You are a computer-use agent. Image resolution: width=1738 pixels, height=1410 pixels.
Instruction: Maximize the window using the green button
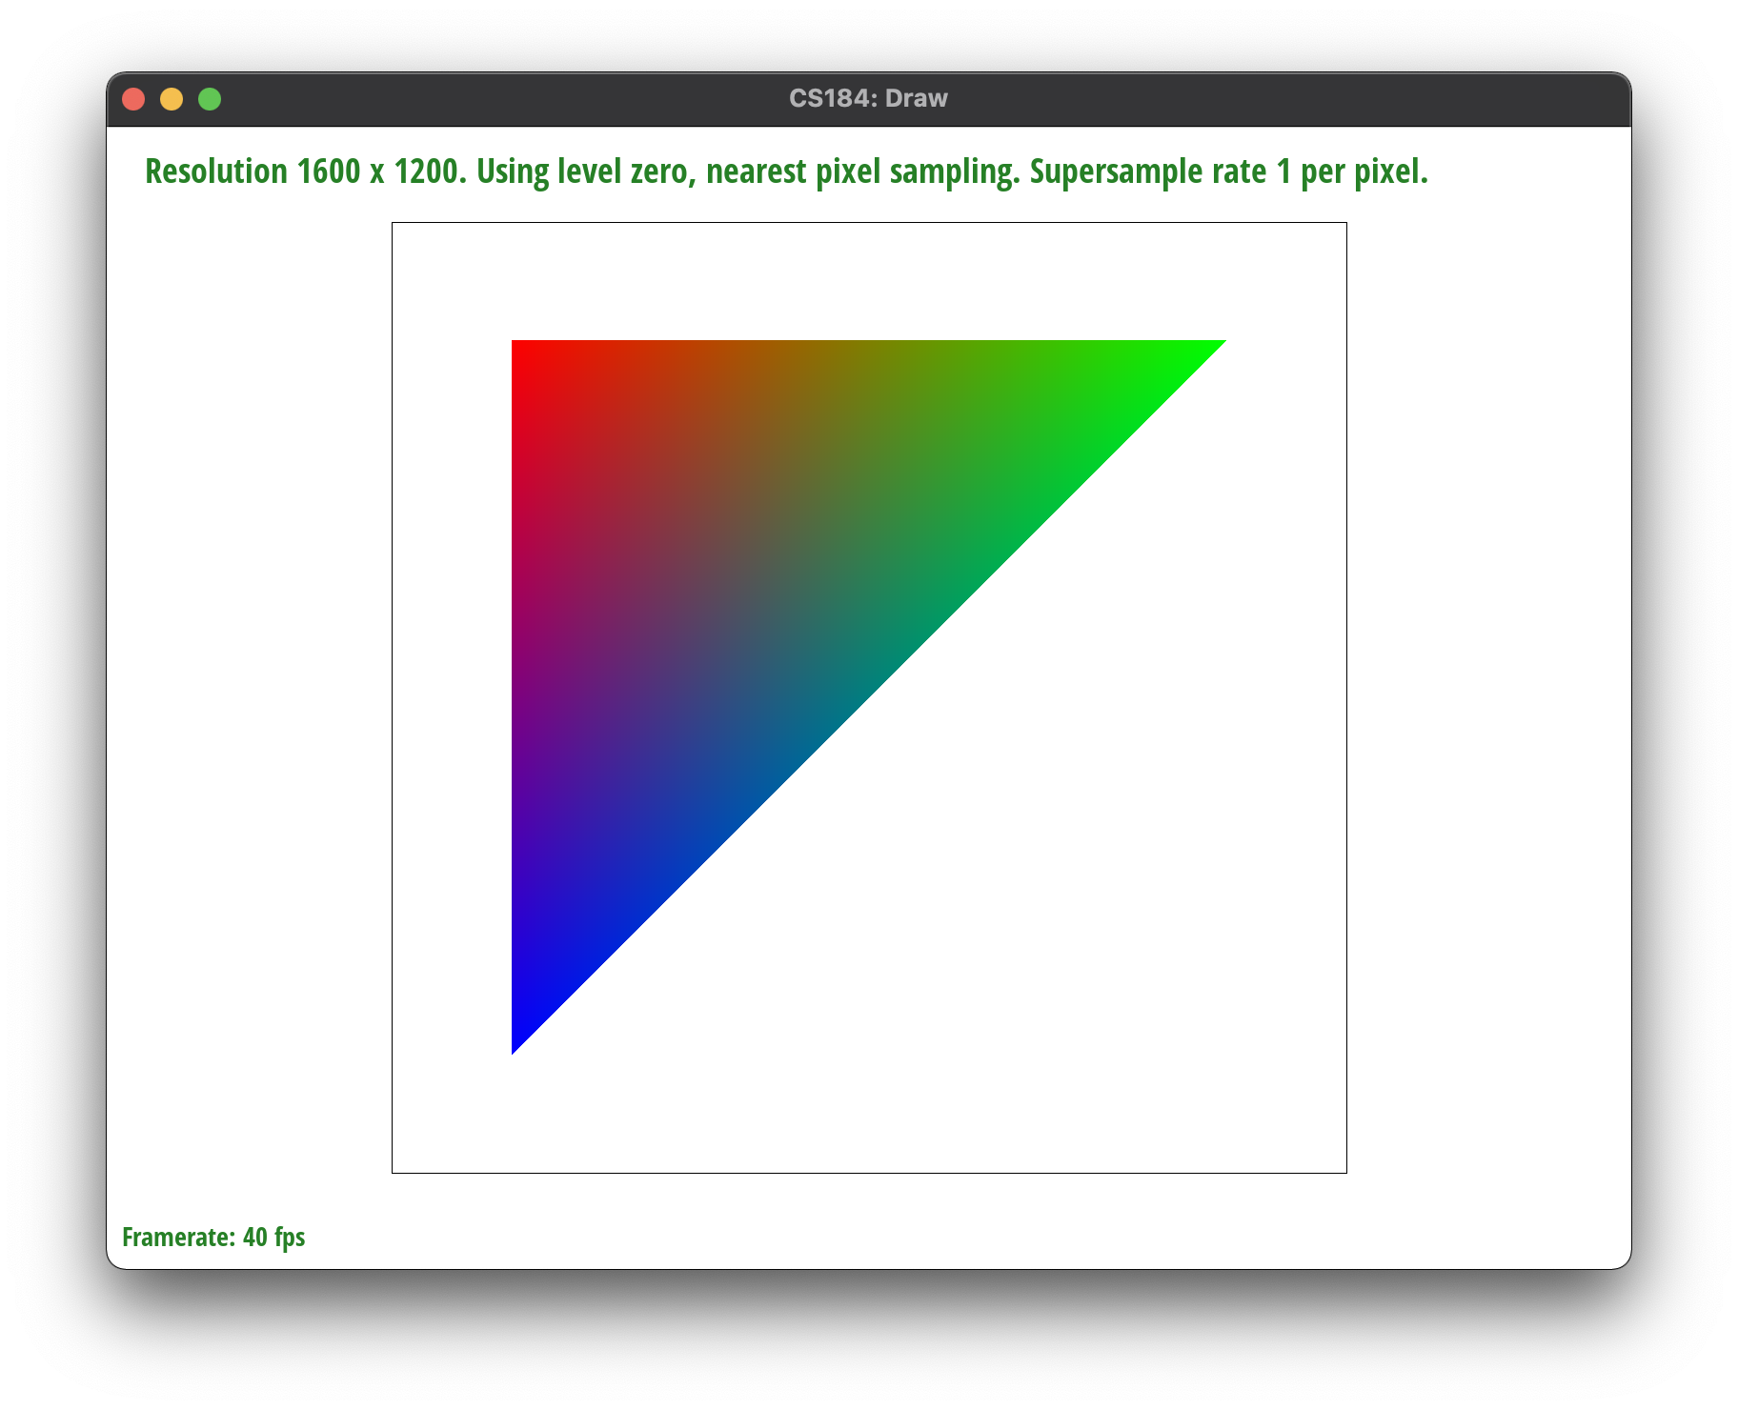210,99
